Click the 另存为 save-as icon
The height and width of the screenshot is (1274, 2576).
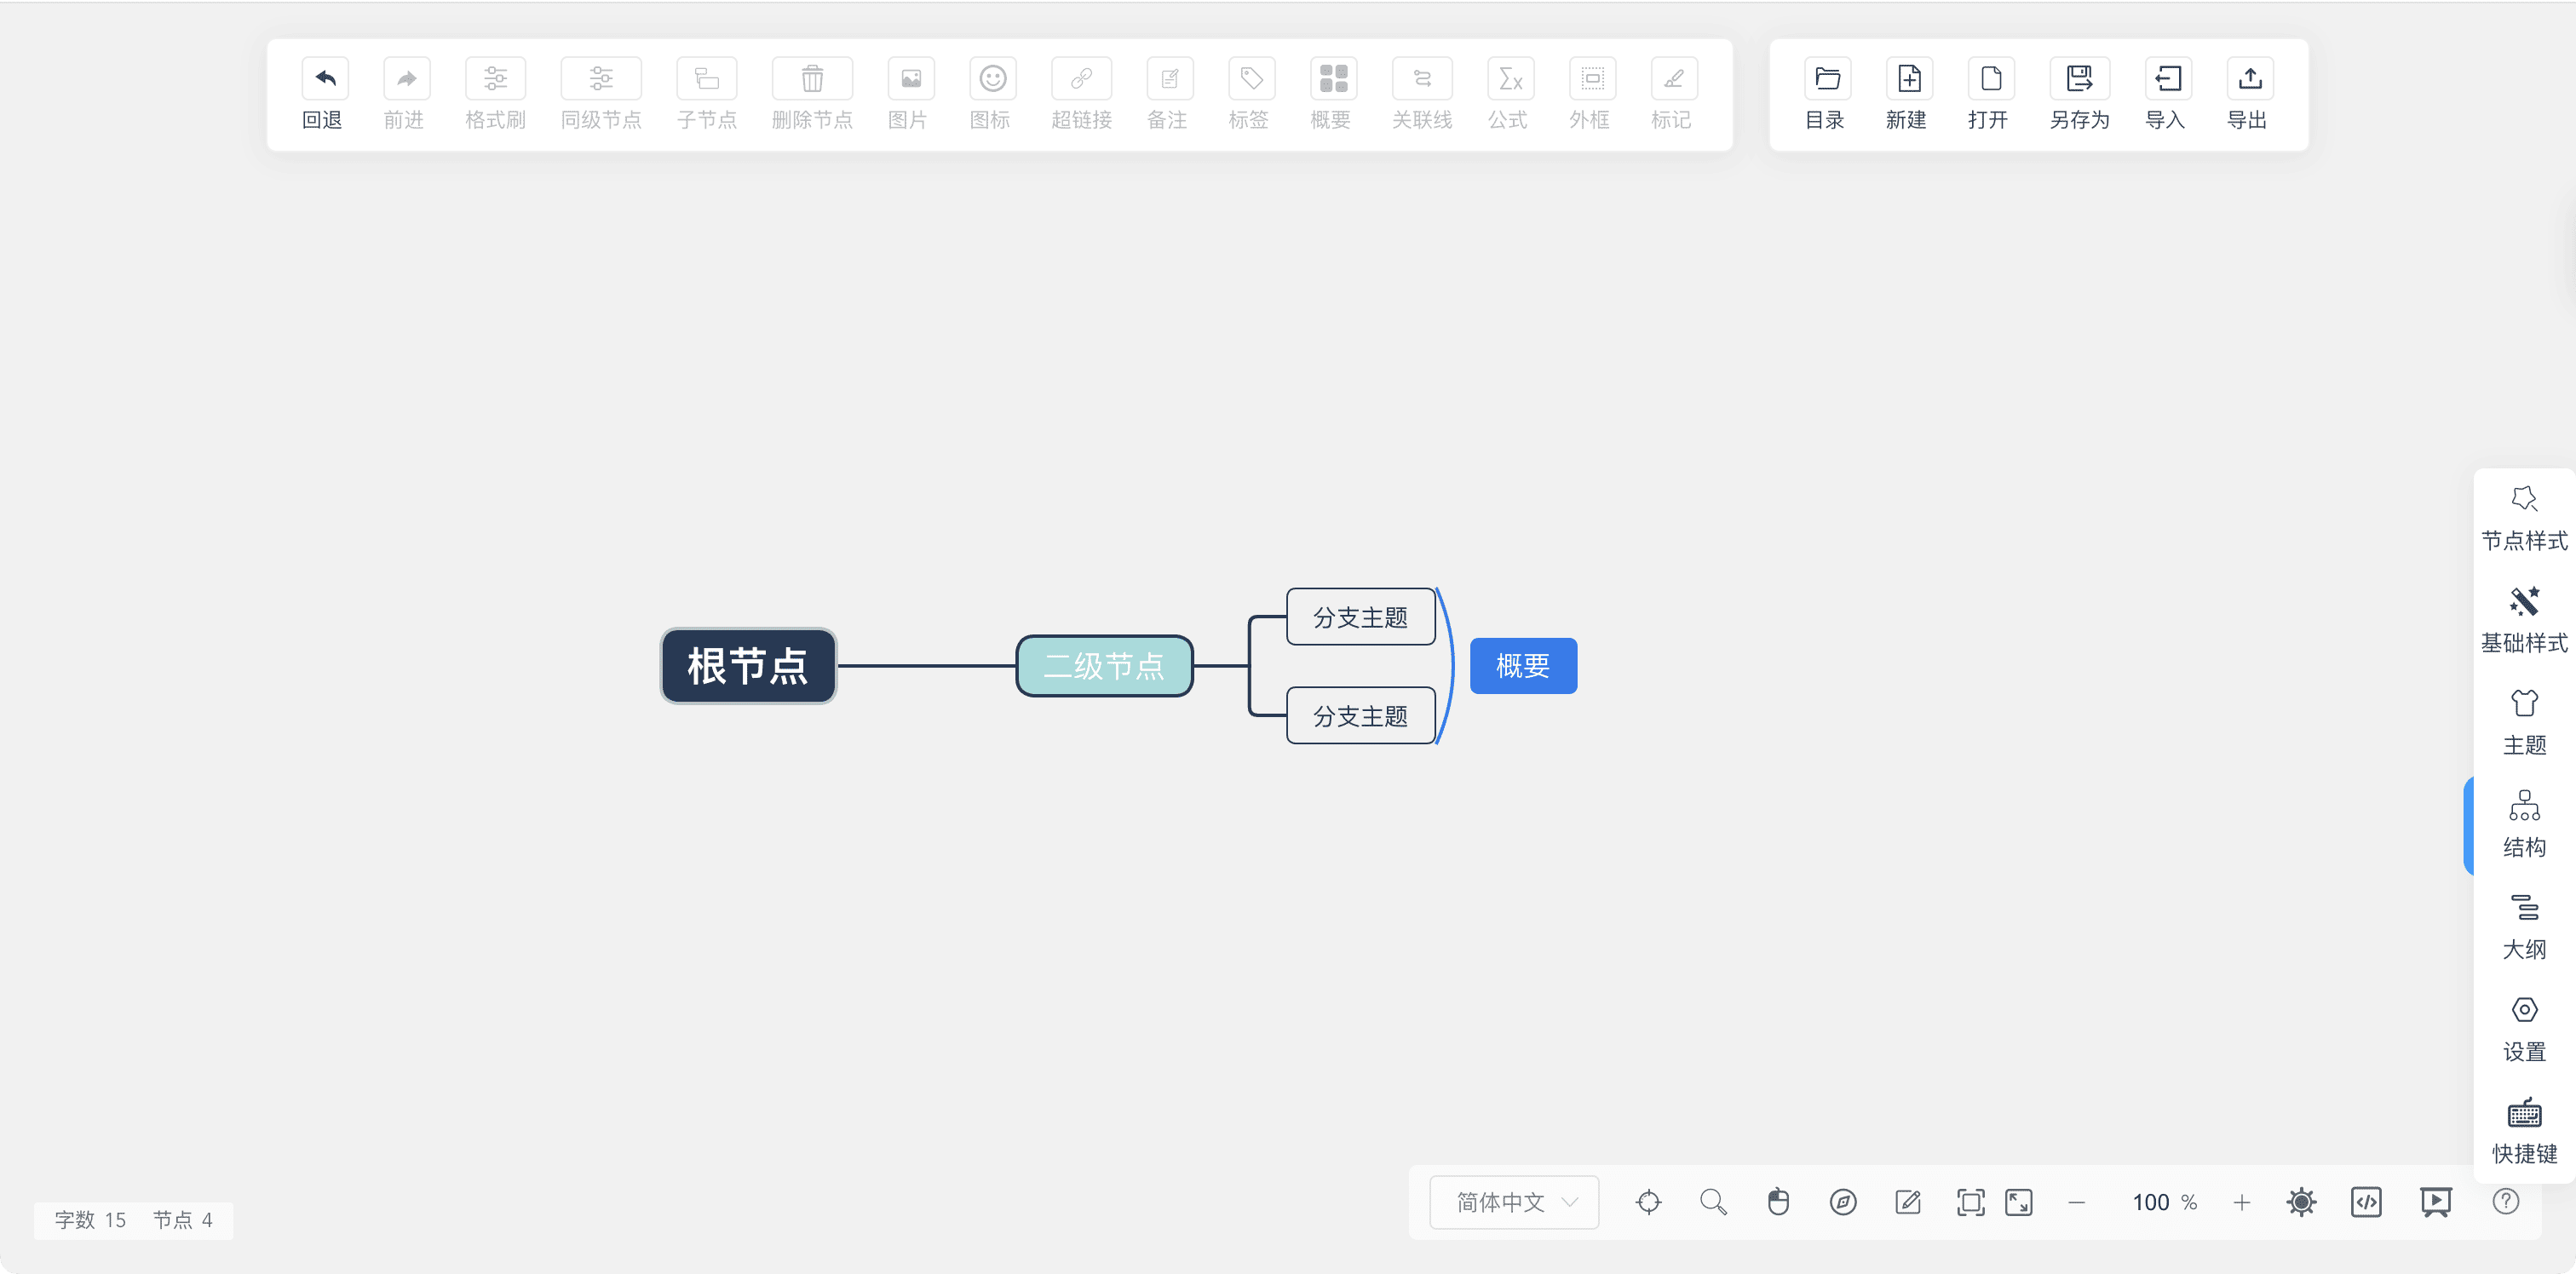coord(2079,79)
